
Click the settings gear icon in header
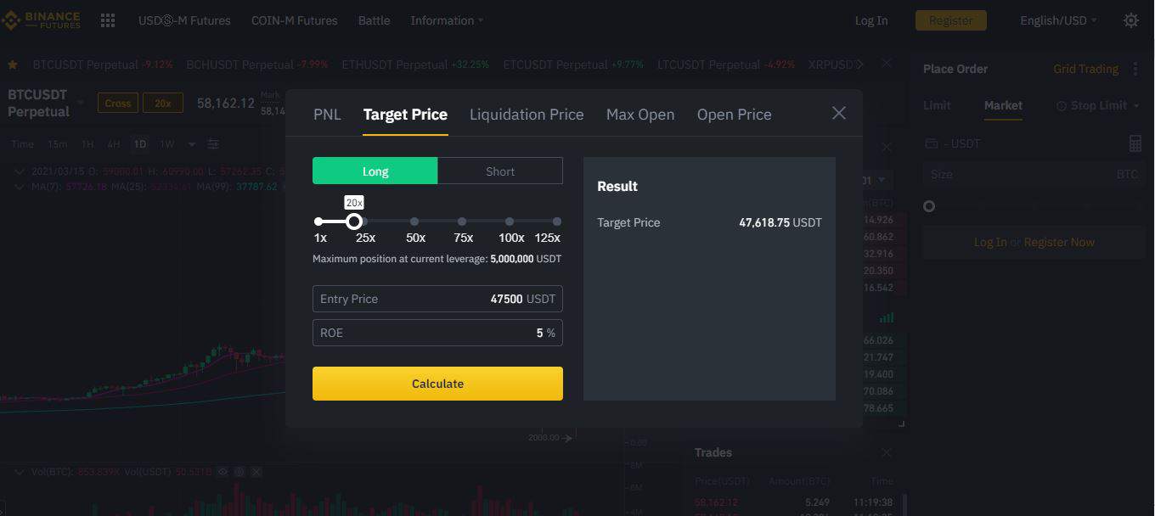tap(1131, 20)
